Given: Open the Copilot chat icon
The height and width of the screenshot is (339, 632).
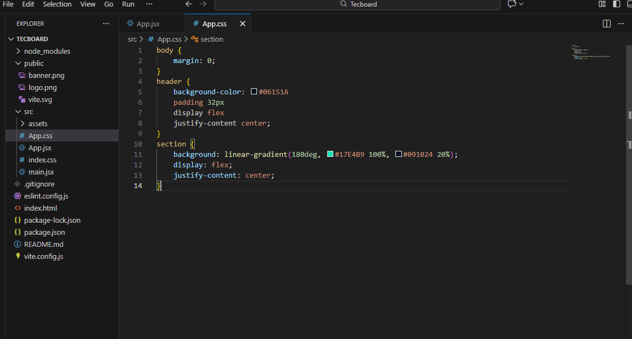Looking at the screenshot, I should [512, 4].
